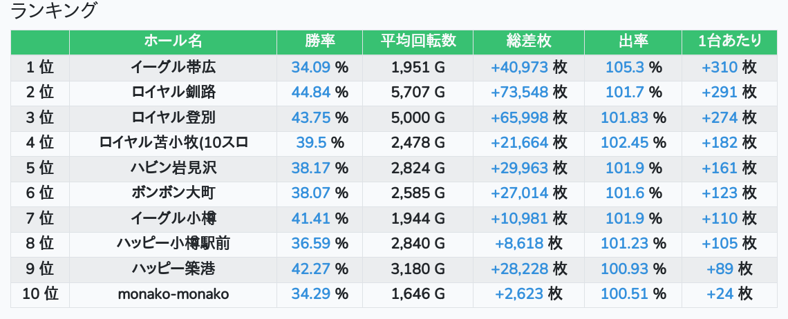Open the +73,548 total difference link
Screen dimensions: 788x319
pyautogui.click(x=519, y=92)
